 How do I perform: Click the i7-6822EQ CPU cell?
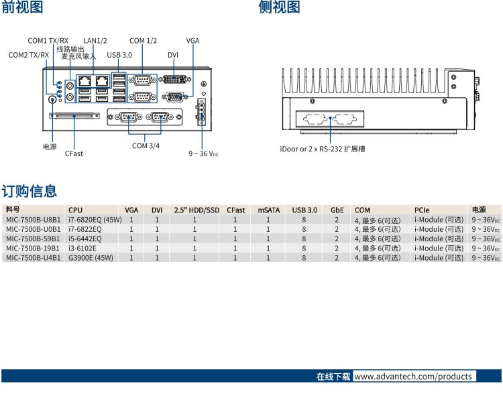click(85, 228)
